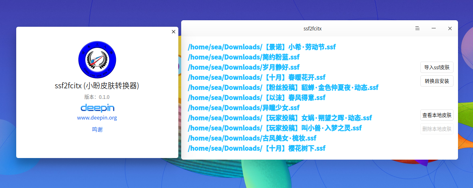Select the 简约粉蓝.ssf file entry
This screenshot has width=473, height=188.
[x=244, y=57]
